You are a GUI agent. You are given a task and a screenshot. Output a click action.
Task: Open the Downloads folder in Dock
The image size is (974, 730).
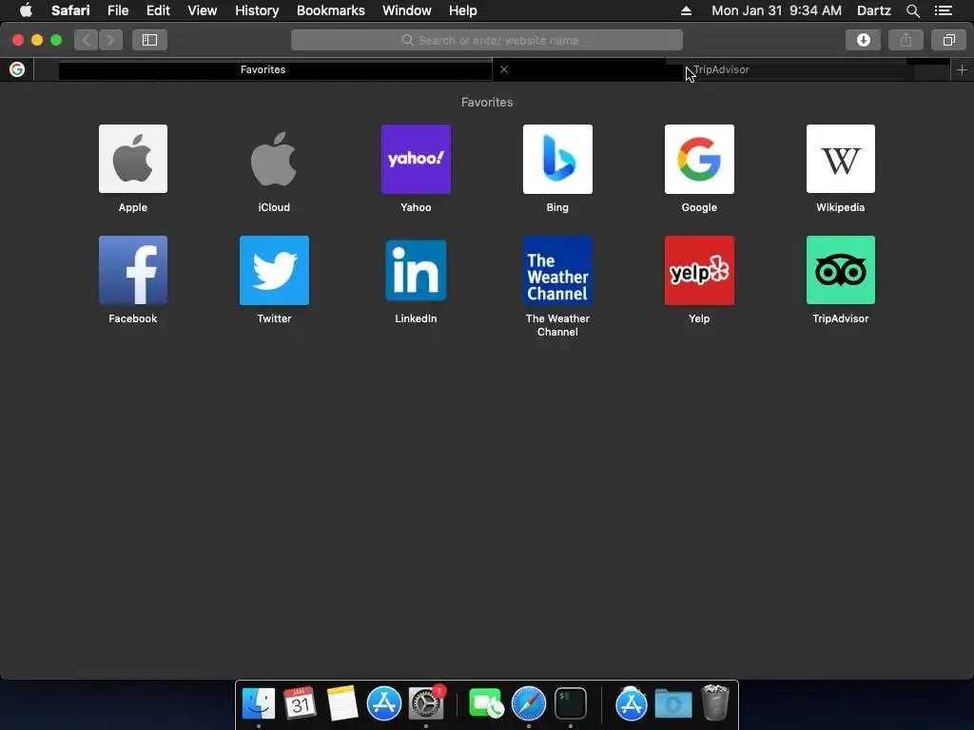click(673, 703)
